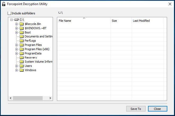Click the Size column header

(121, 21)
